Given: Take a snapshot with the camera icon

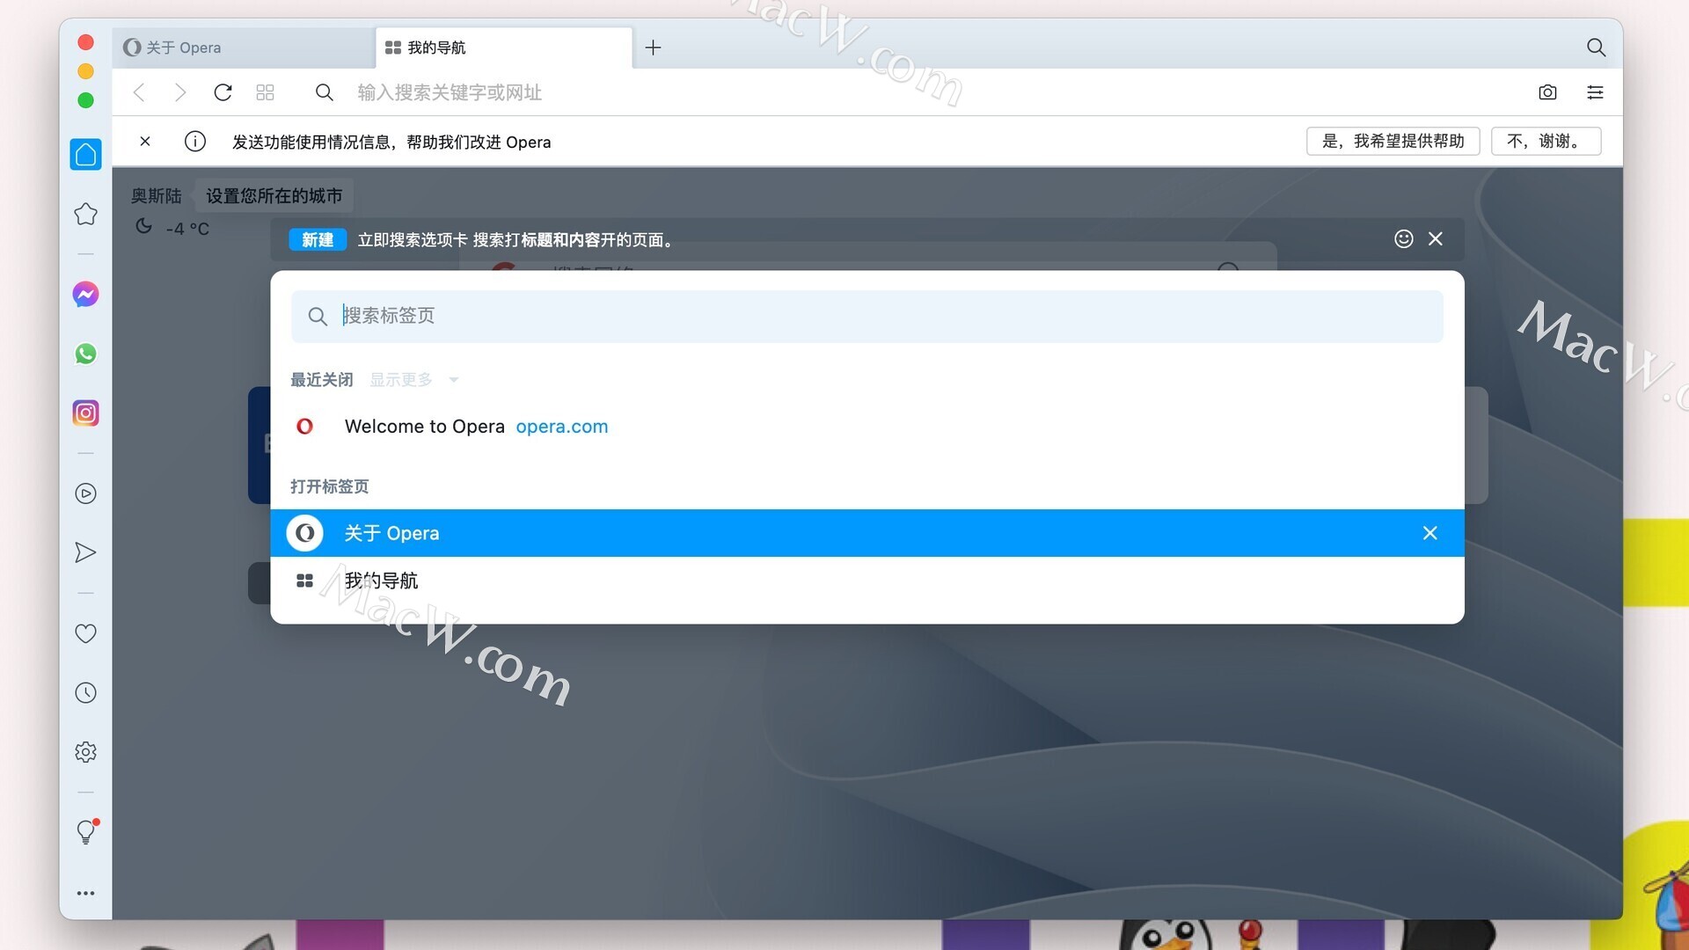Looking at the screenshot, I should pyautogui.click(x=1547, y=92).
